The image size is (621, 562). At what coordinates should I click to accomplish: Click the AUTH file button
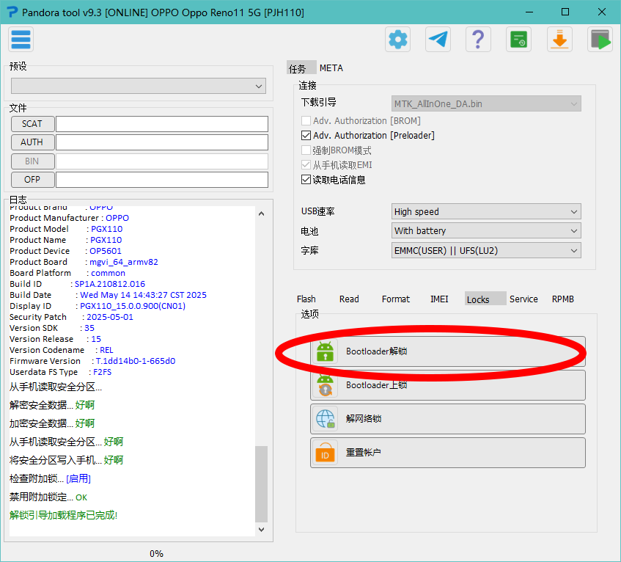pyautogui.click(x=32, y=142)
